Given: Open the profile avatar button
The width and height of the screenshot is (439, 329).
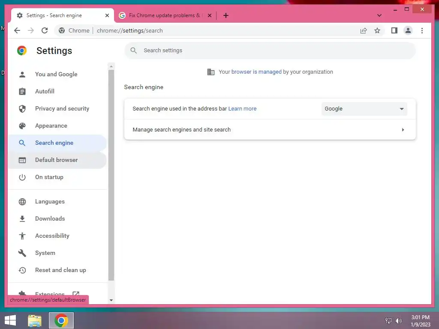Looking at the screenshot, I should click(x=408, y=30).
